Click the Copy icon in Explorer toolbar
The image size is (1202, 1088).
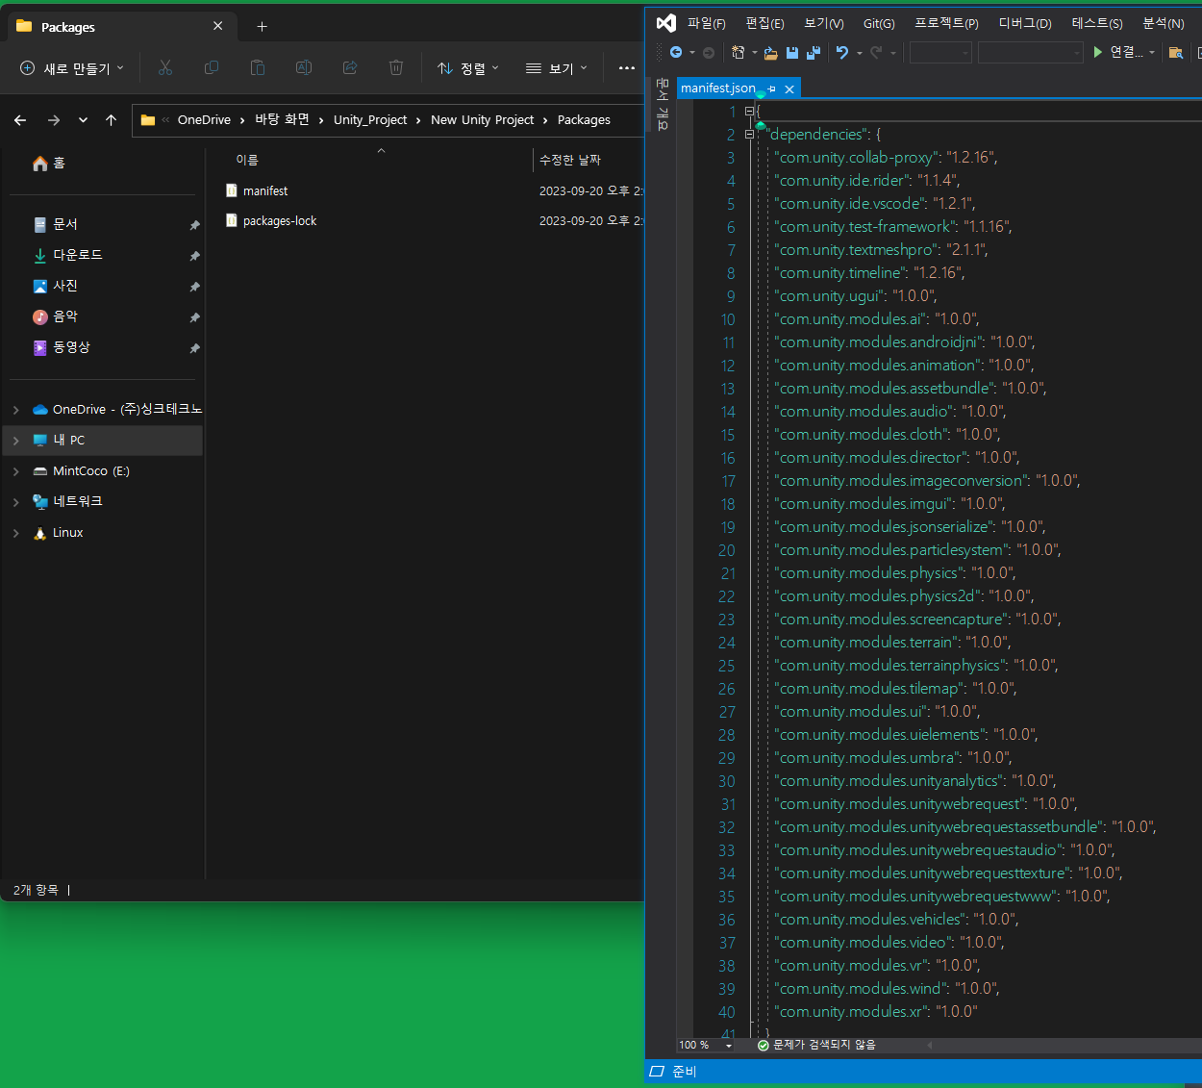pos(212,67)
